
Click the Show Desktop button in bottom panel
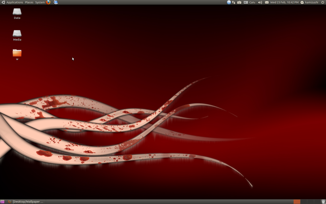pos(3,201)
